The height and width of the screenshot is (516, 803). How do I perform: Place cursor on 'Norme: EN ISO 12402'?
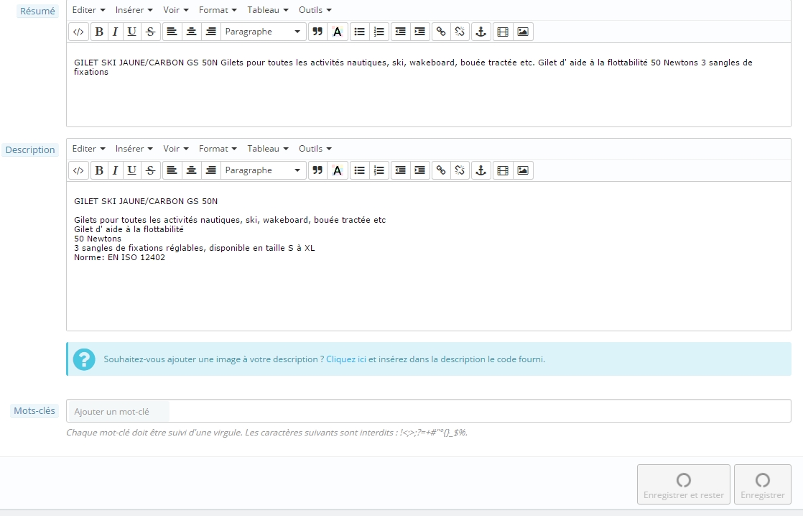point(119,257)
